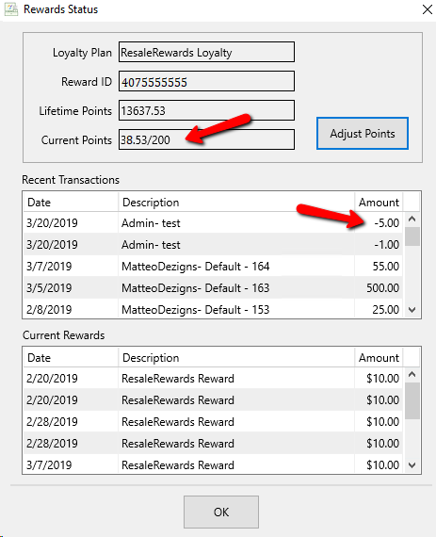The image size is (436, 537).
Task: Select the 3/7/2019 ResaleRewards Reward row
Action: (213, 464)
